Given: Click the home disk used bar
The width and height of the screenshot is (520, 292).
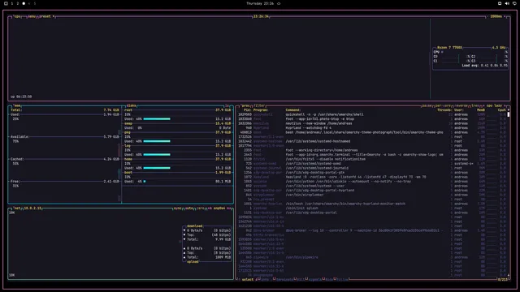Looking at the screenshot, I should tap(157, 168).
